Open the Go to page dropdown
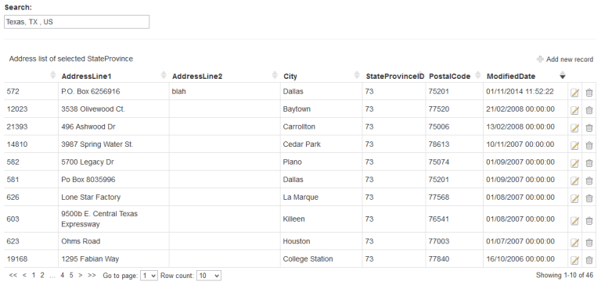 [x=149, y=276]
